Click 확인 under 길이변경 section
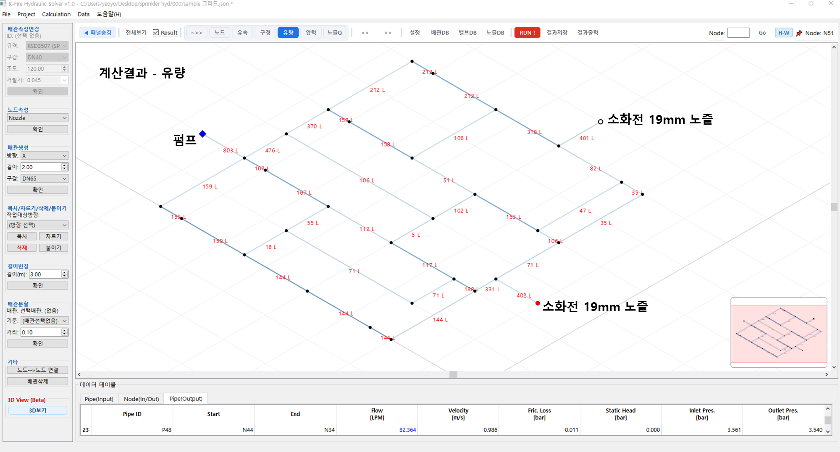Screen dimensions: 840x452 click(38, 285)
